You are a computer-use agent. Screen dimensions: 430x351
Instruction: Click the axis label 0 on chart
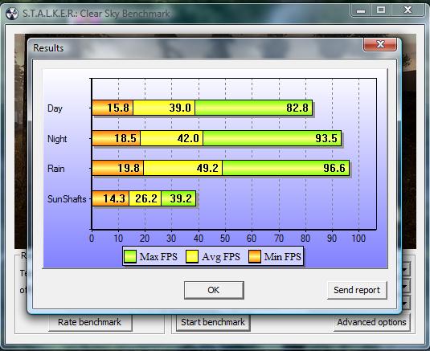click(92, 238)
